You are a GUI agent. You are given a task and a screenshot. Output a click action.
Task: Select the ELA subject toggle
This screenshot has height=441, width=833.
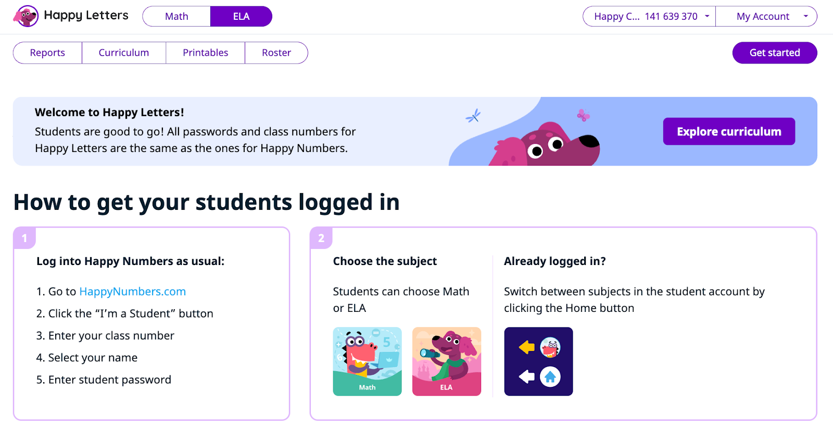[x=241, y=16]
